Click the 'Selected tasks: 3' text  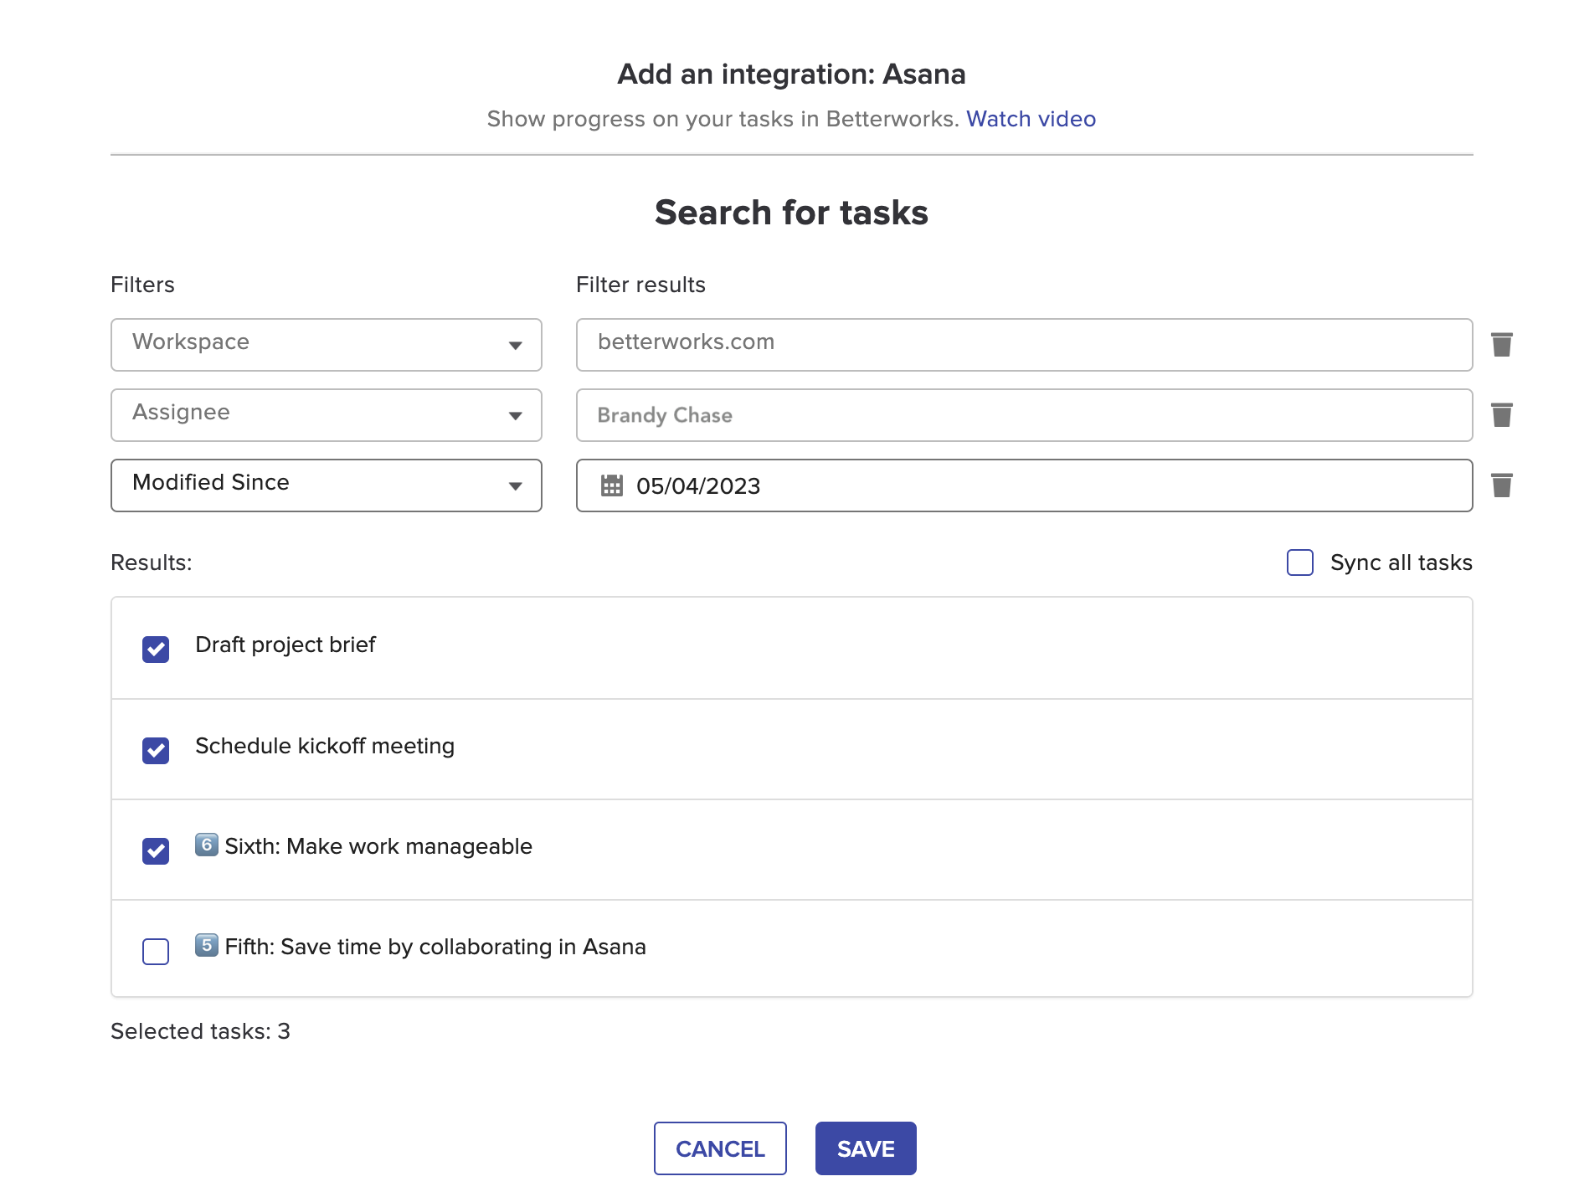click(201, 1031)
